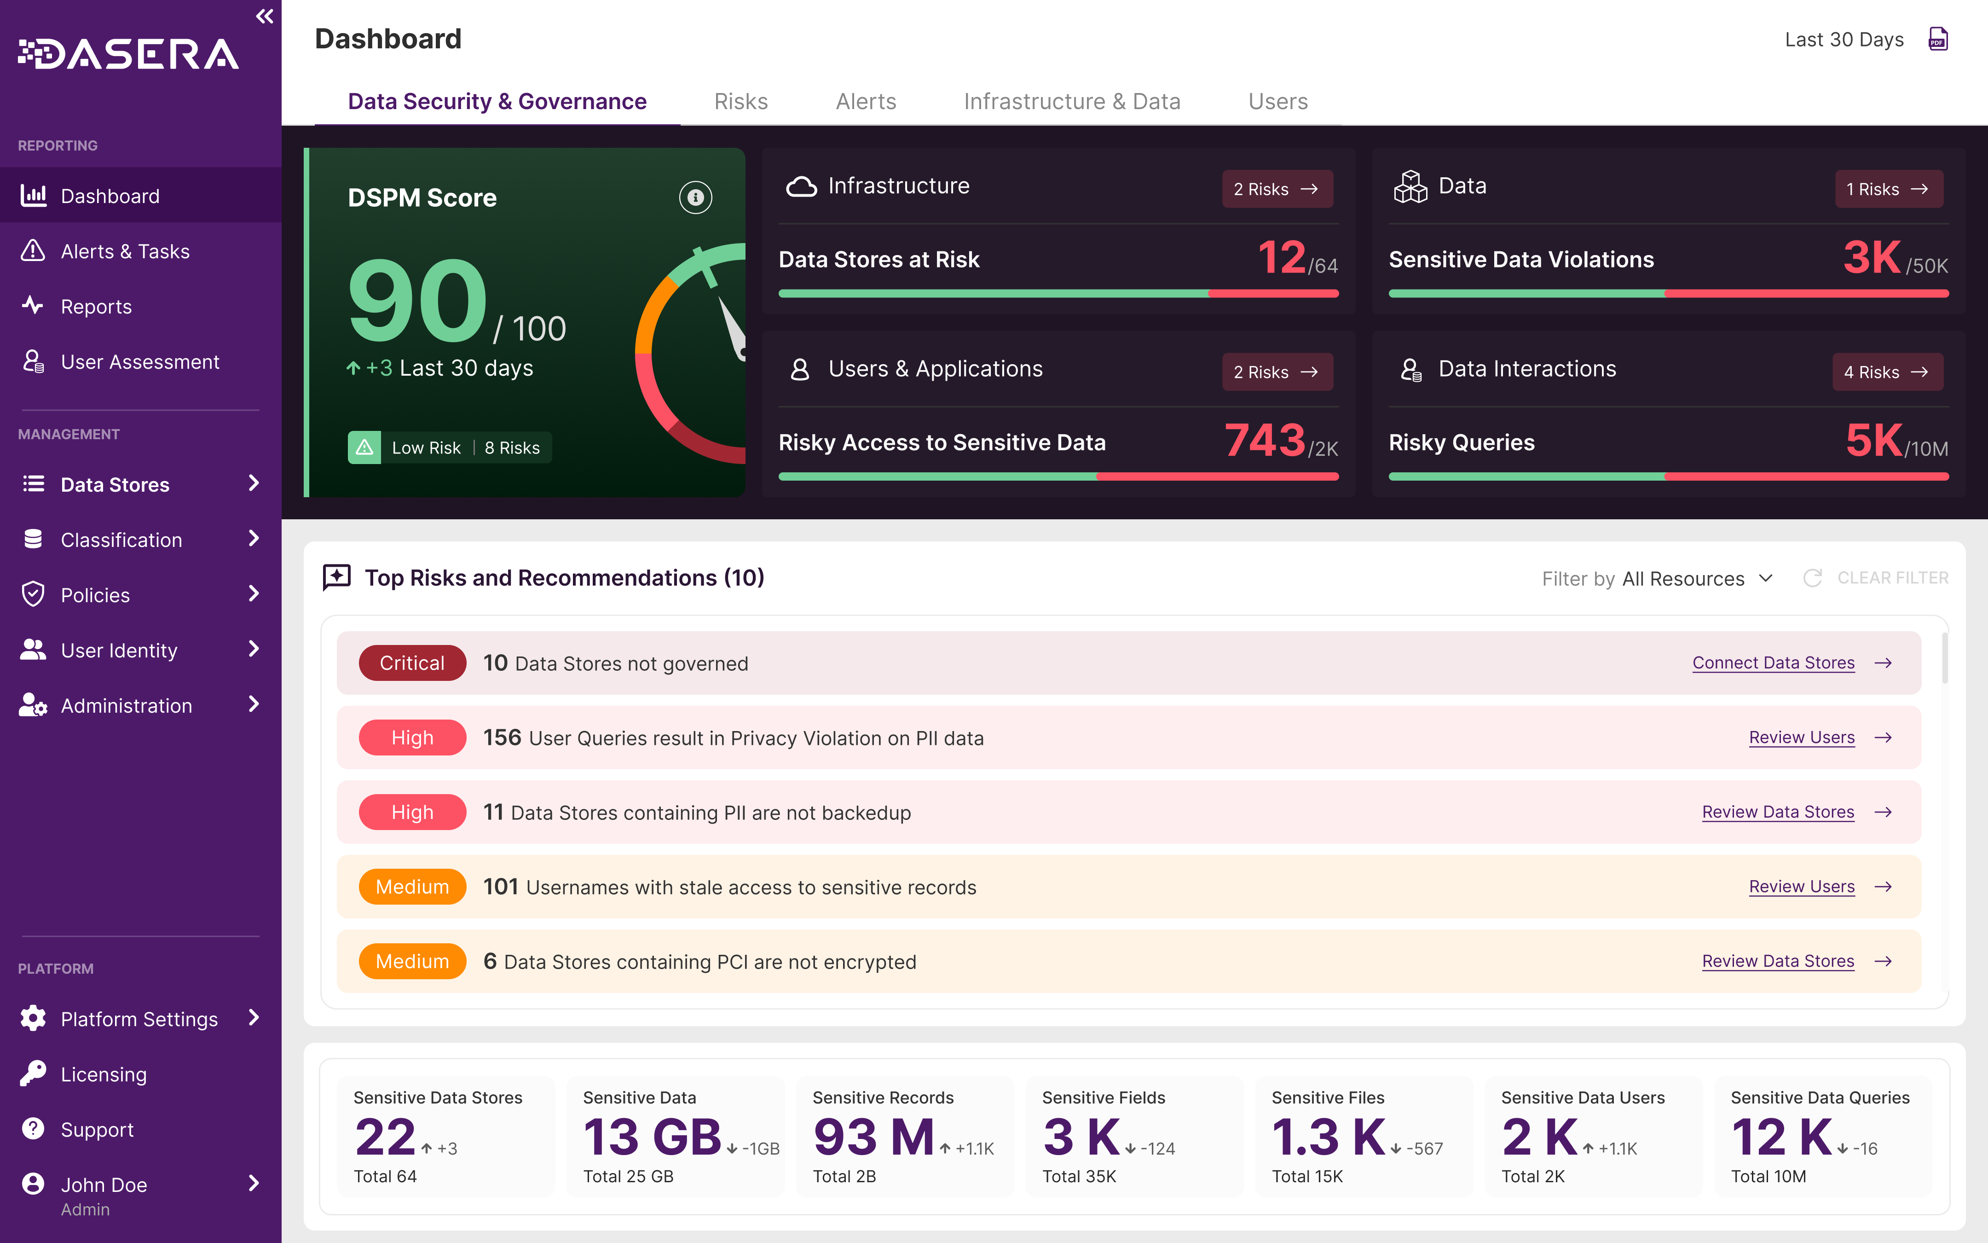Click the DSPM Score info icon

click(x=695, y=197)
